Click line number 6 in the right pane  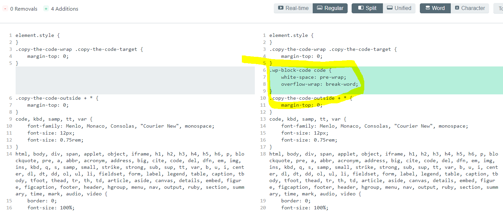(x=264, y=70)
